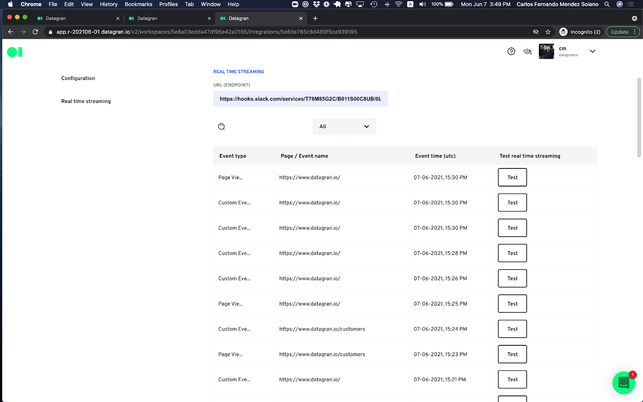This screenshot has width=643, height=402.
Task: Open the graduation cap tutorials icon
Action: (527, 51)
